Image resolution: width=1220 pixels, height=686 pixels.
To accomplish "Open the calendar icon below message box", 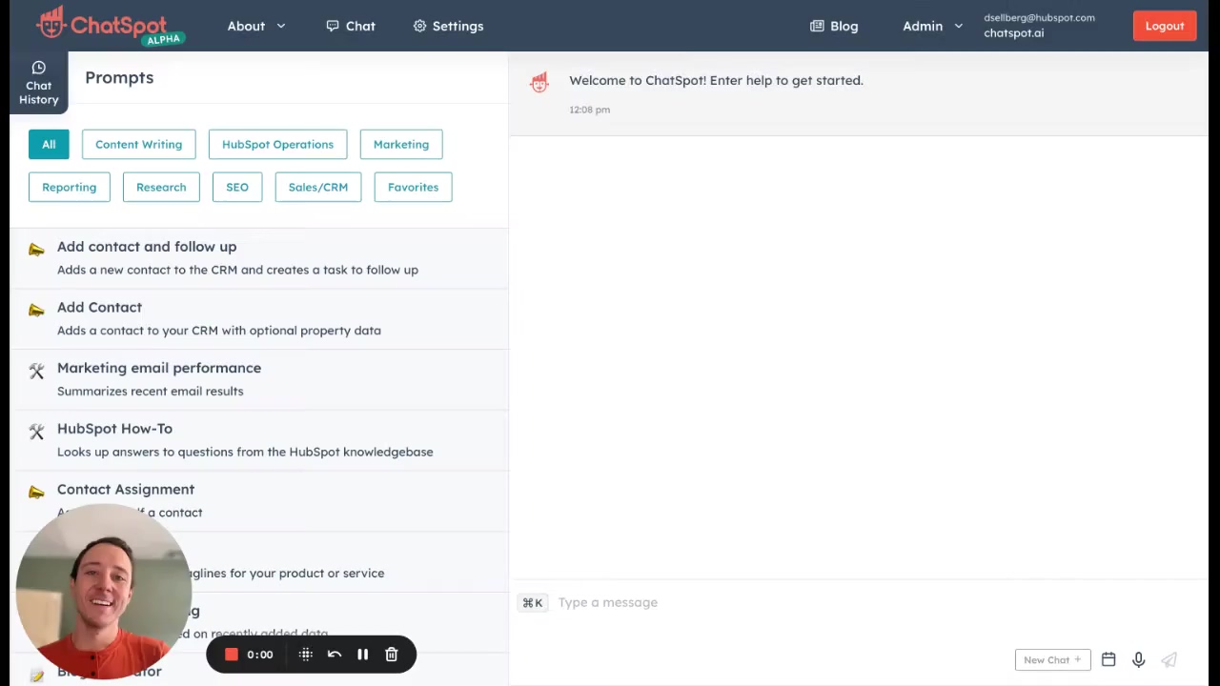I will (1108, 659).
